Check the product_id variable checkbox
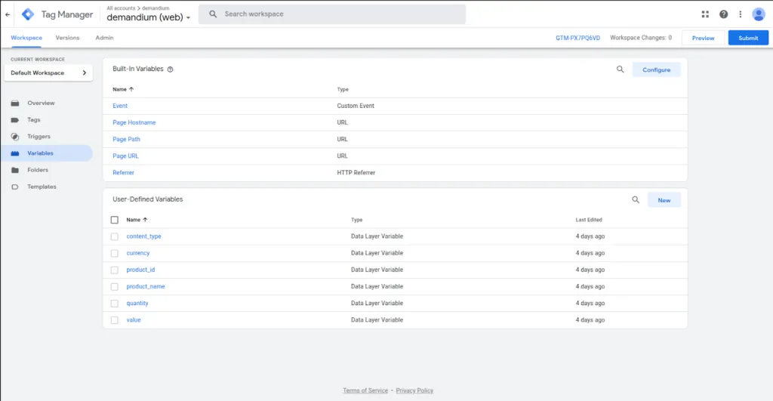 coord(115,270)
